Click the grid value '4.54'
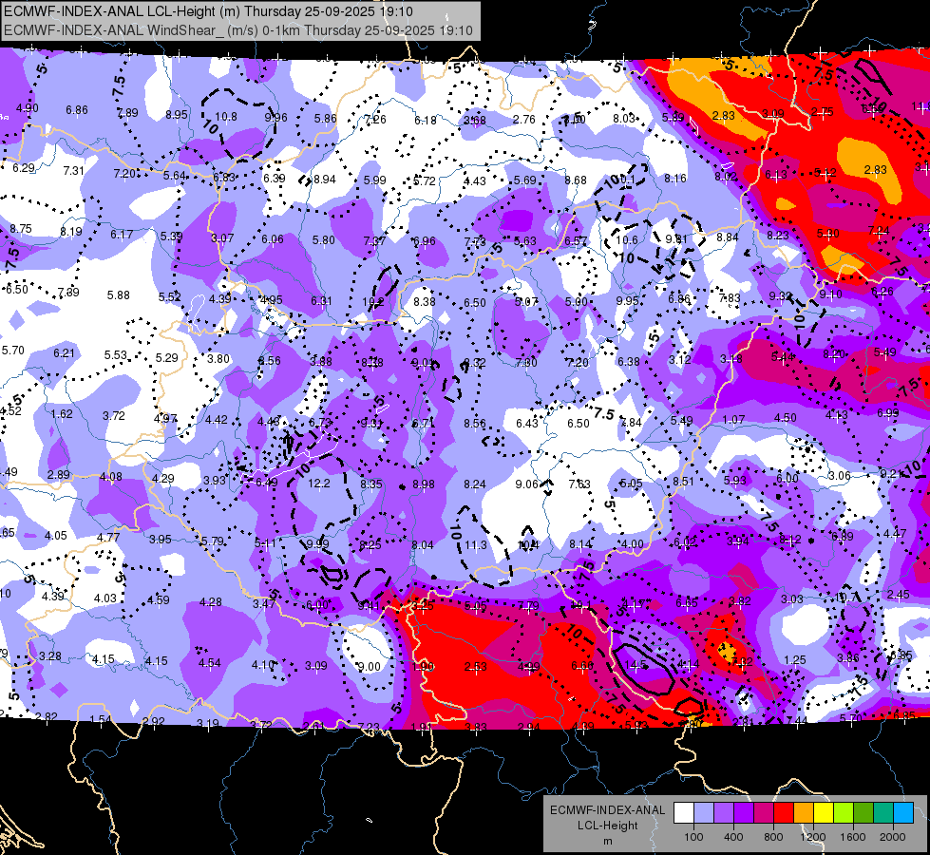The height and width of the screenshot is (855, 930). pyautogui.click(x=209, y=663)
